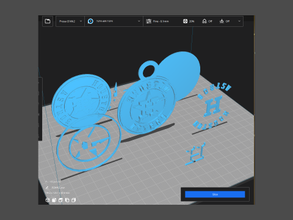293x220 pixels.
Task: Collapse the Object list expander
Action: 46,182
